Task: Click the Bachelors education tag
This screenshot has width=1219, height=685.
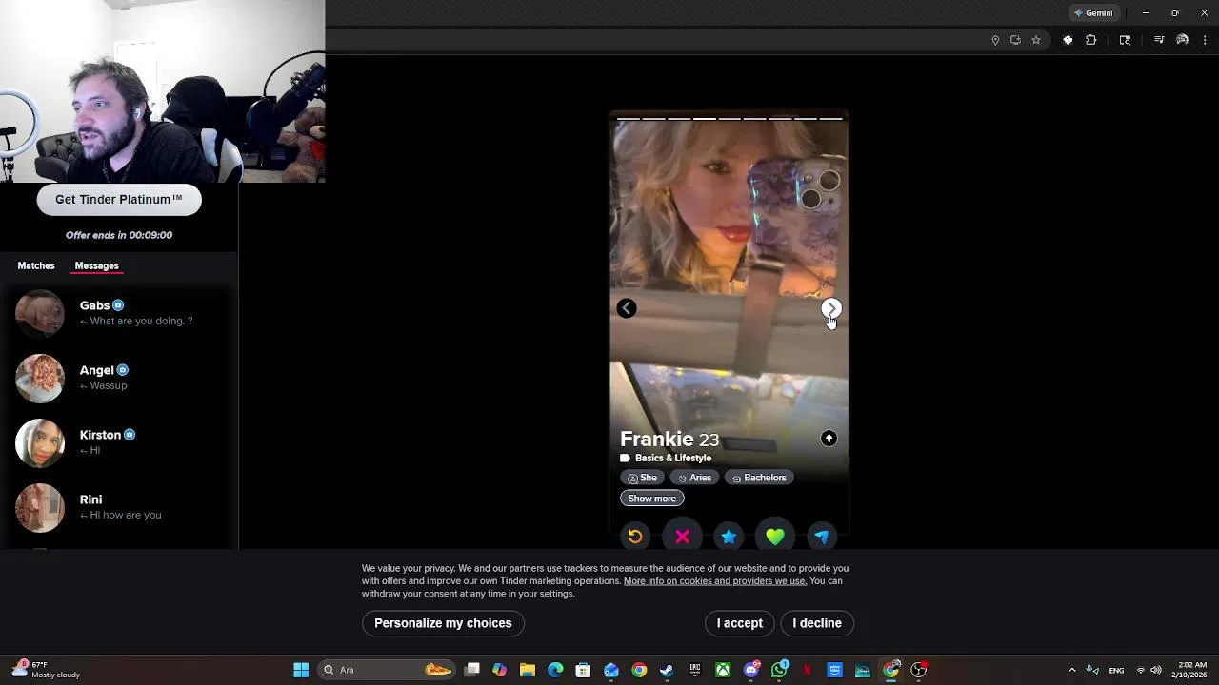Action: click(759, 478)
